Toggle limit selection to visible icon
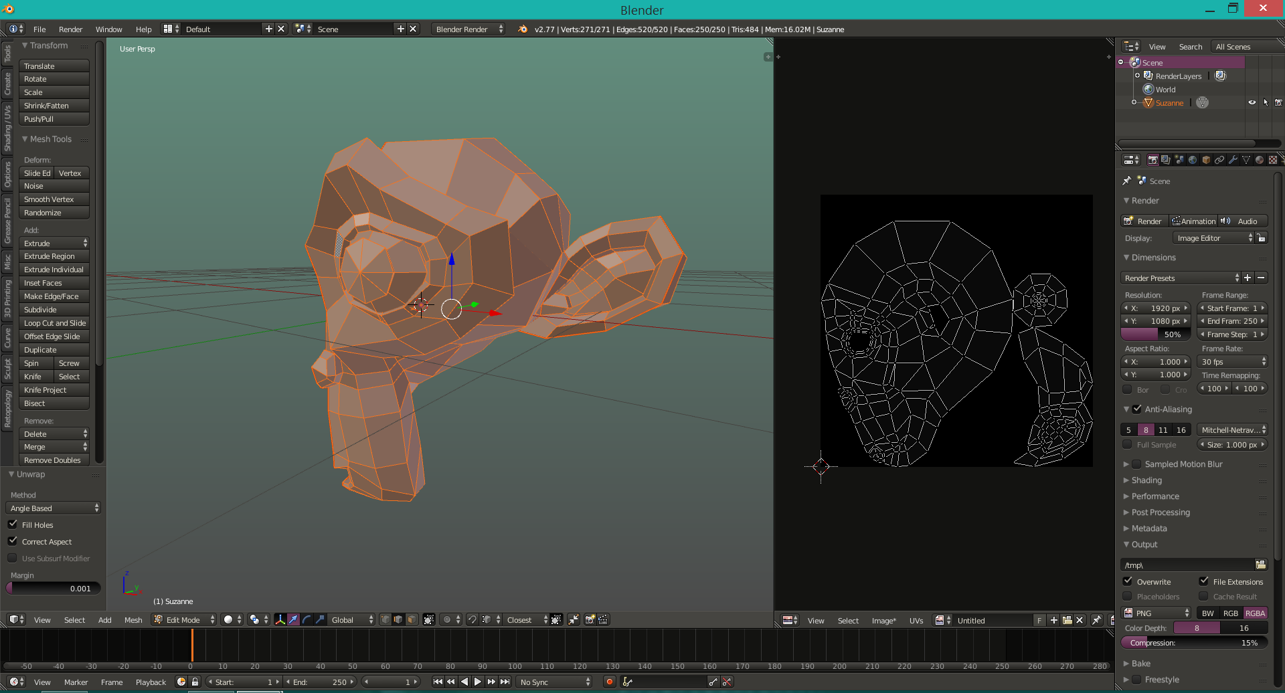 [x=429, y=620]
